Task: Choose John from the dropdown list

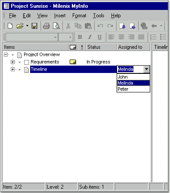Action: pos(133,77)
